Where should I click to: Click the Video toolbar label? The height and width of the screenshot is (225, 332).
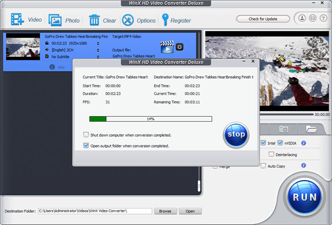point(35,20)
